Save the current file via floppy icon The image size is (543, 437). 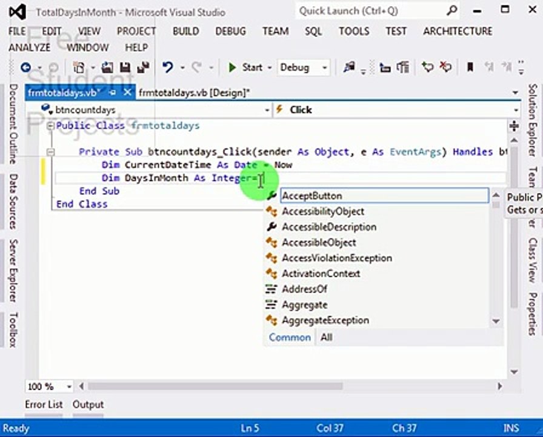(x=125, y=67)
